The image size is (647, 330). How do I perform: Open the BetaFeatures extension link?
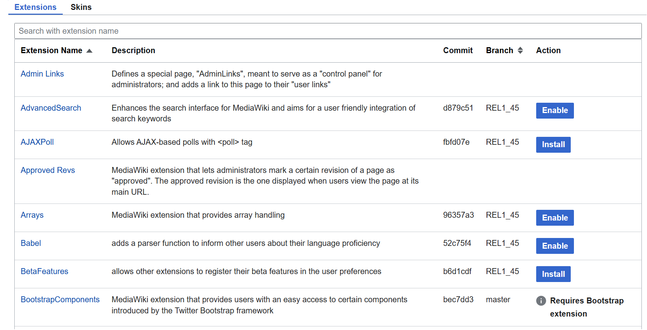tap(44, 271)
